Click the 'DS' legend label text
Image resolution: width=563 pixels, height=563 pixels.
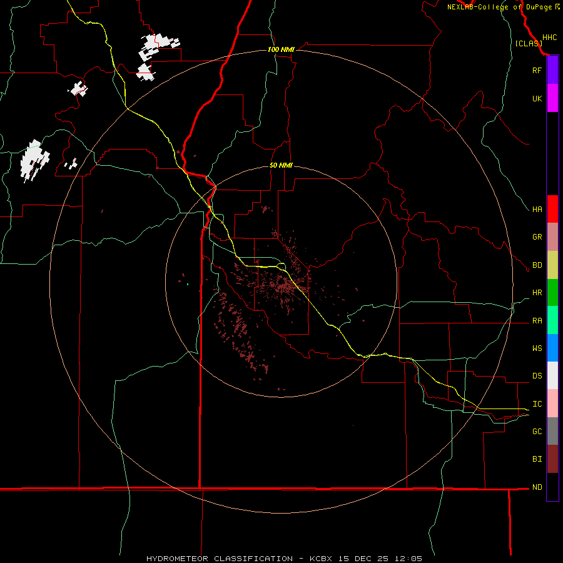(x=537, y=376)
